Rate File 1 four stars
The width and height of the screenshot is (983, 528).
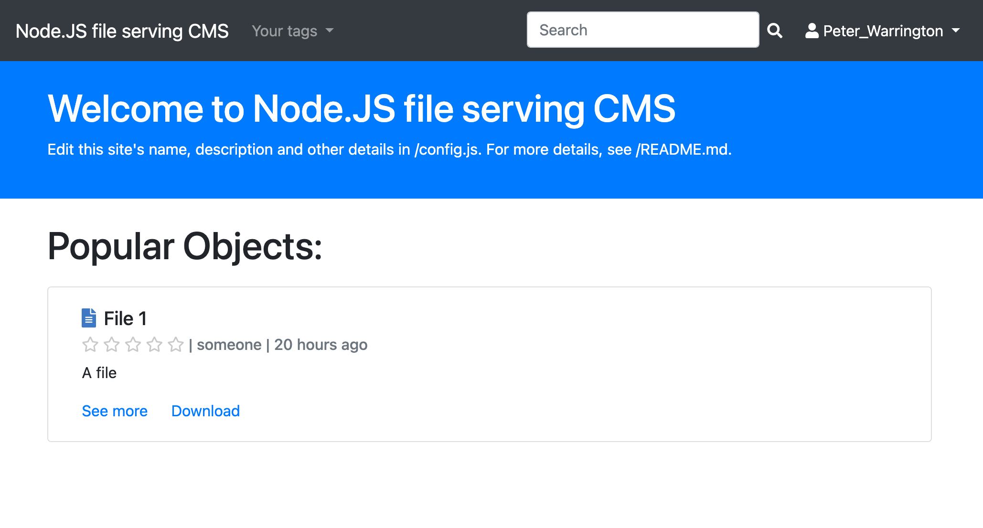pyautogui.click(x=154, y=344)
